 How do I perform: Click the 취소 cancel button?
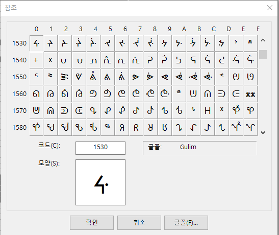tap(139, 223)
